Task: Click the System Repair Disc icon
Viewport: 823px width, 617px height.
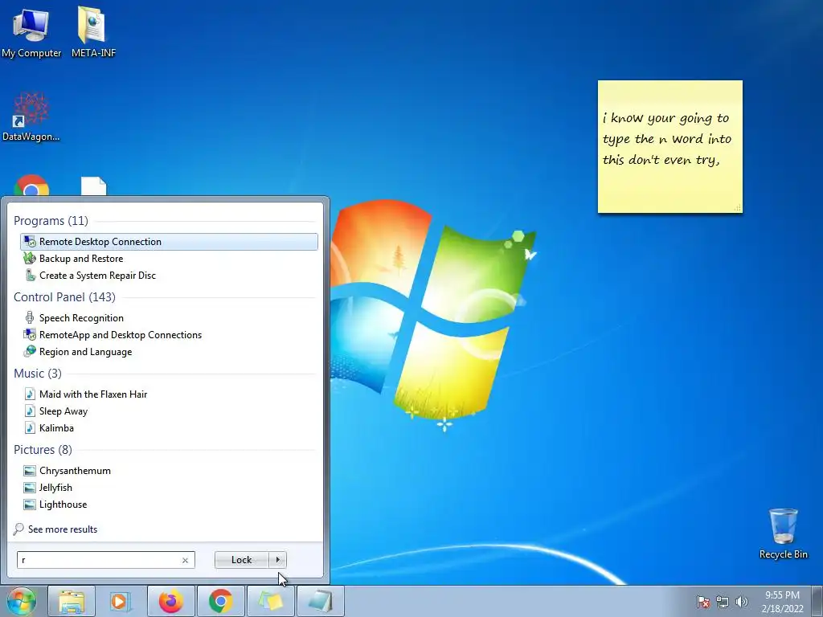Action: (30, 275)
